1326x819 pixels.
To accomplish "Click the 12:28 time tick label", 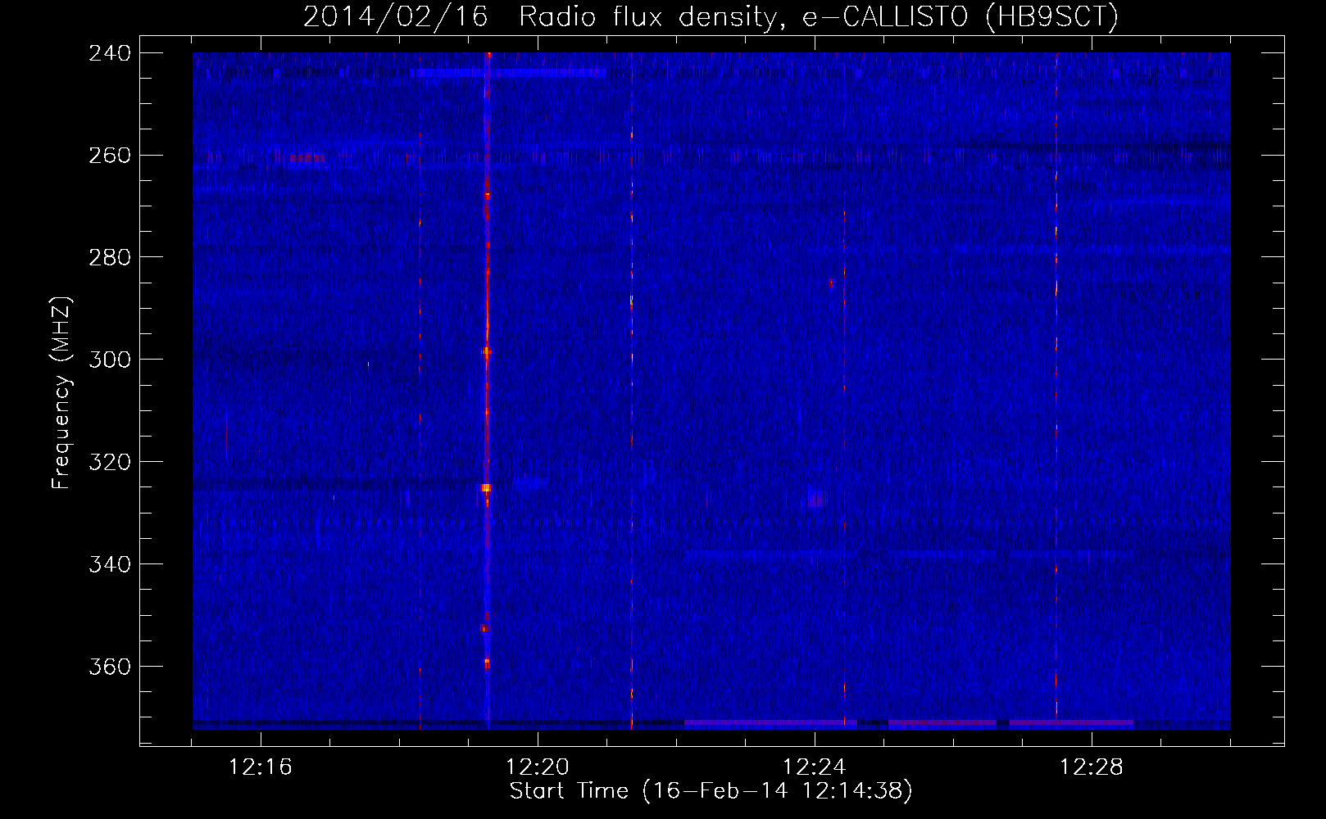I will coord(1092,767).
